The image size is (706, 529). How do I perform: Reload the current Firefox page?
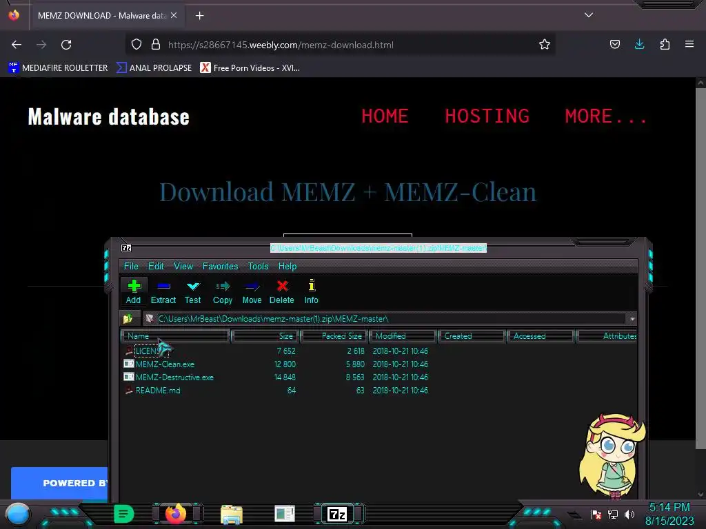pos(66,45)
